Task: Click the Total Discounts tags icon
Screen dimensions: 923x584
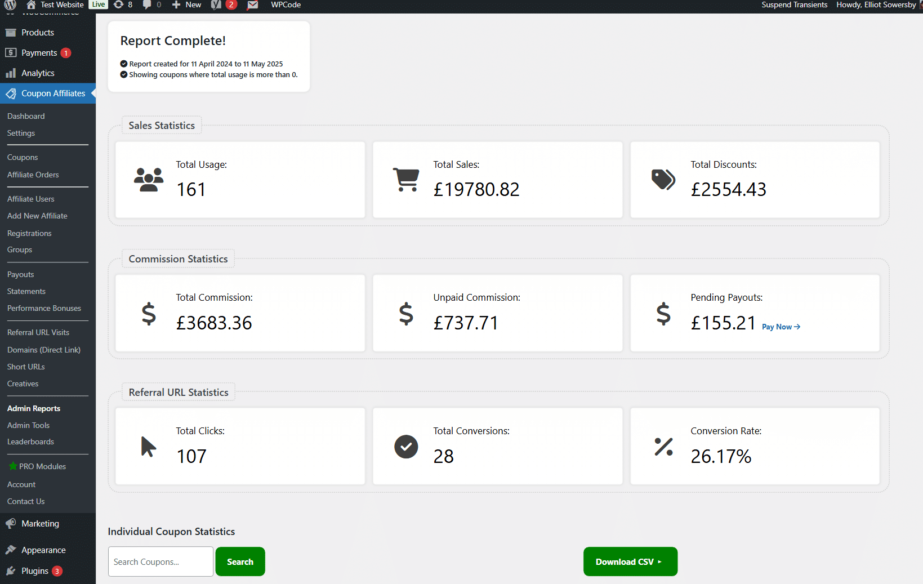Action: click(x=663, y=180)
